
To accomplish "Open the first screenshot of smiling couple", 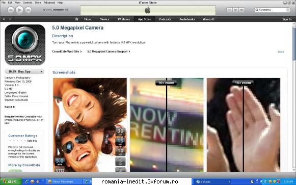I will (90, 125).
